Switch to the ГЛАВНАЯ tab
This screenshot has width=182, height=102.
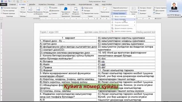[x=13, y=5]
